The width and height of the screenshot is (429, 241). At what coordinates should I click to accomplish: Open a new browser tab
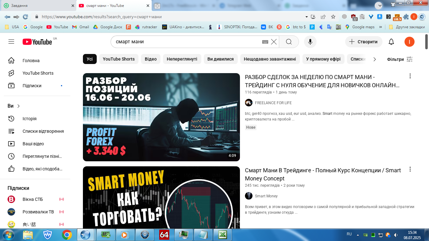(157, 6)
